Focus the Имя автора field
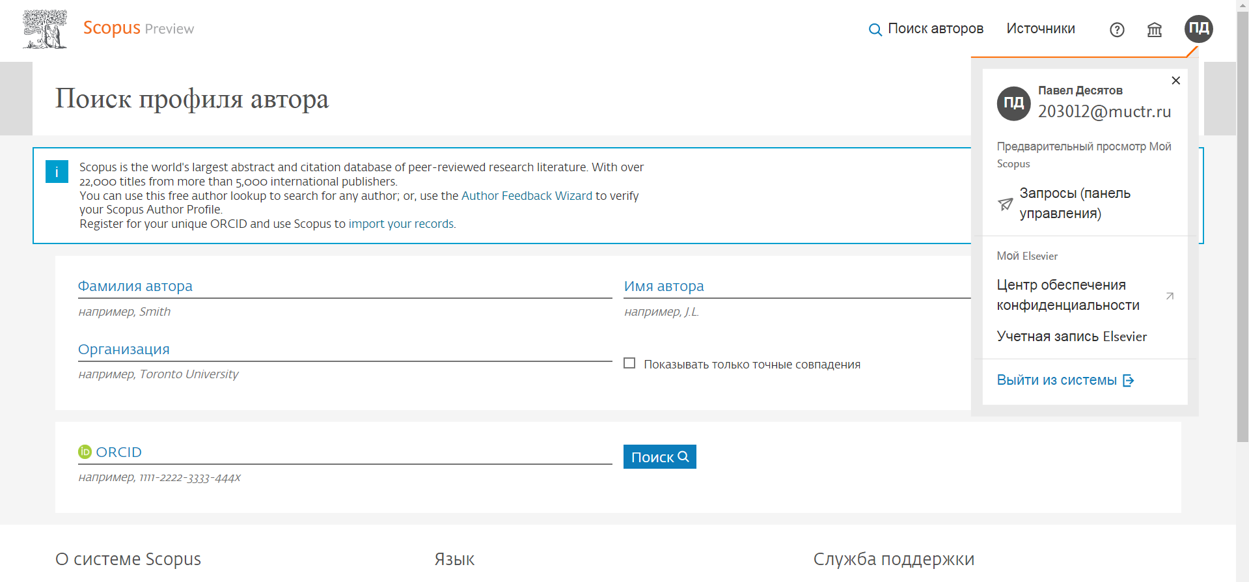The height and width of the screenshot is (582, 1249). coord(797,286)
